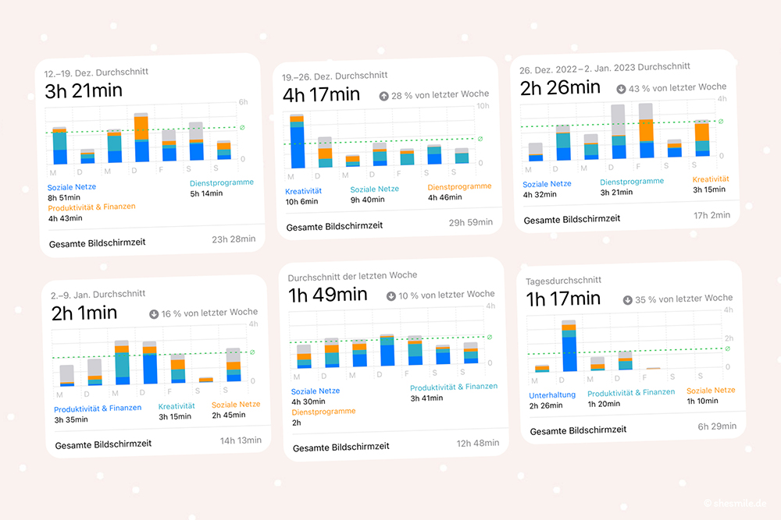Click Gesamte Bildschirmzeit row with 29h 59min
Screen dimensions: 781x520
[390, 225]
